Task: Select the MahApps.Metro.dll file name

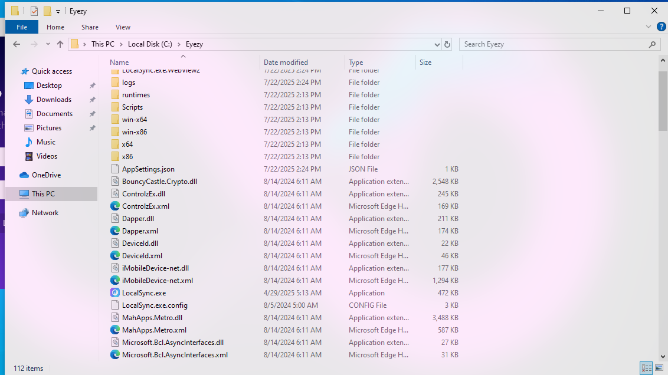Action: (152, 318)
